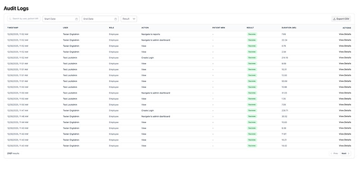
Task: Open the Start Date calendar icon
Action: point(76,19)
